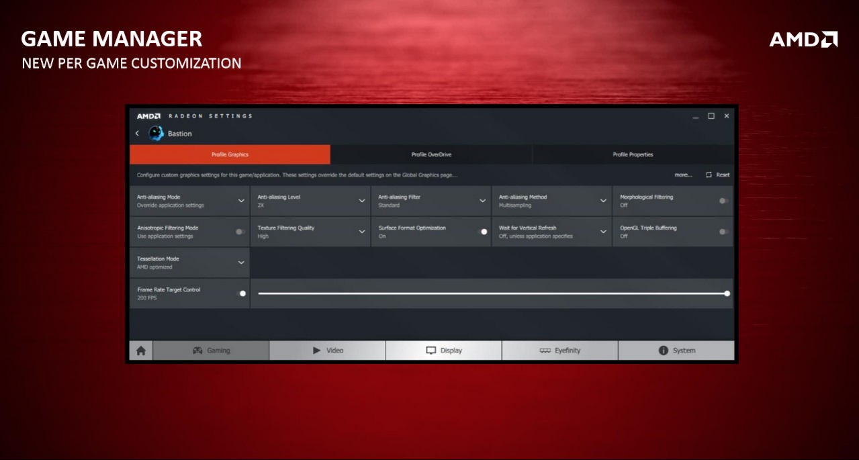Toggle Frame Rate Target Control switch
The height and width of the screenshot is (460, 859).
click(x=242, y=293)
